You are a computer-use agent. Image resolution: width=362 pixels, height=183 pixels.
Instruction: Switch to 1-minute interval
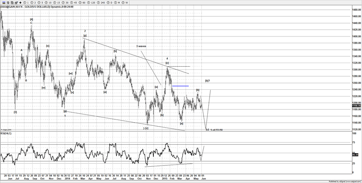(x=26, y=3)
